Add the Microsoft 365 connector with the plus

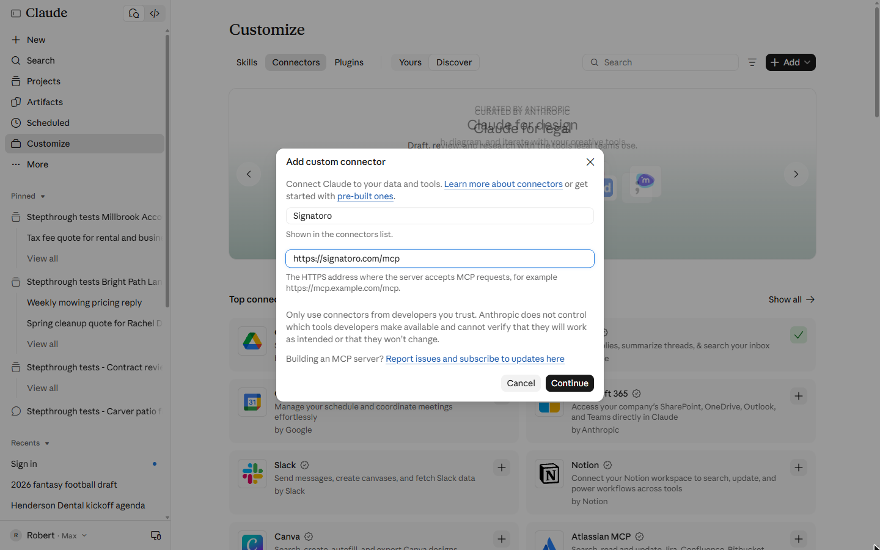799,396
